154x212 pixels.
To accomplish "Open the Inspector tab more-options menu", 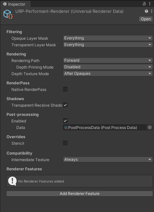I will (150, 4).
